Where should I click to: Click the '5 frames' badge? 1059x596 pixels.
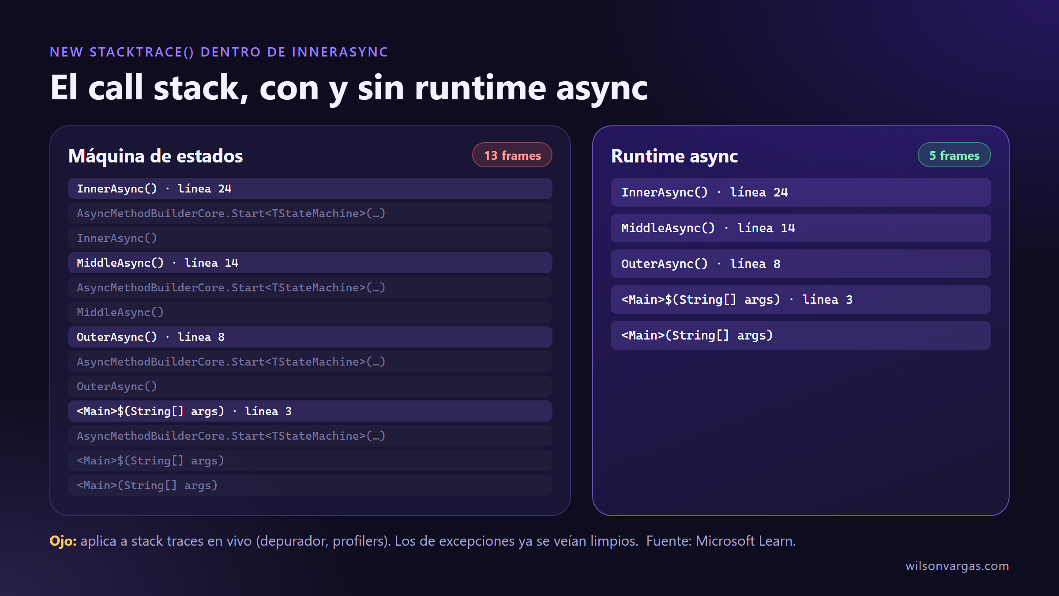954,155
